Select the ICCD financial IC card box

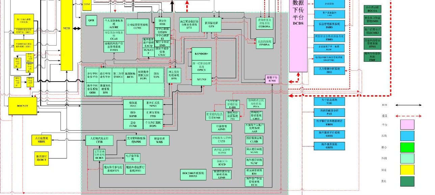pyautogui.click(x=222, y=163)
